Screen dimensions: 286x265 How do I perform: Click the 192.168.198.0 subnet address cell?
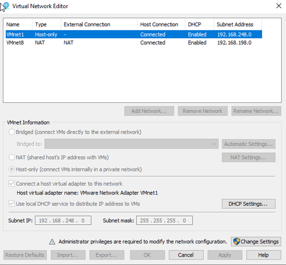(x=234, y=43)
